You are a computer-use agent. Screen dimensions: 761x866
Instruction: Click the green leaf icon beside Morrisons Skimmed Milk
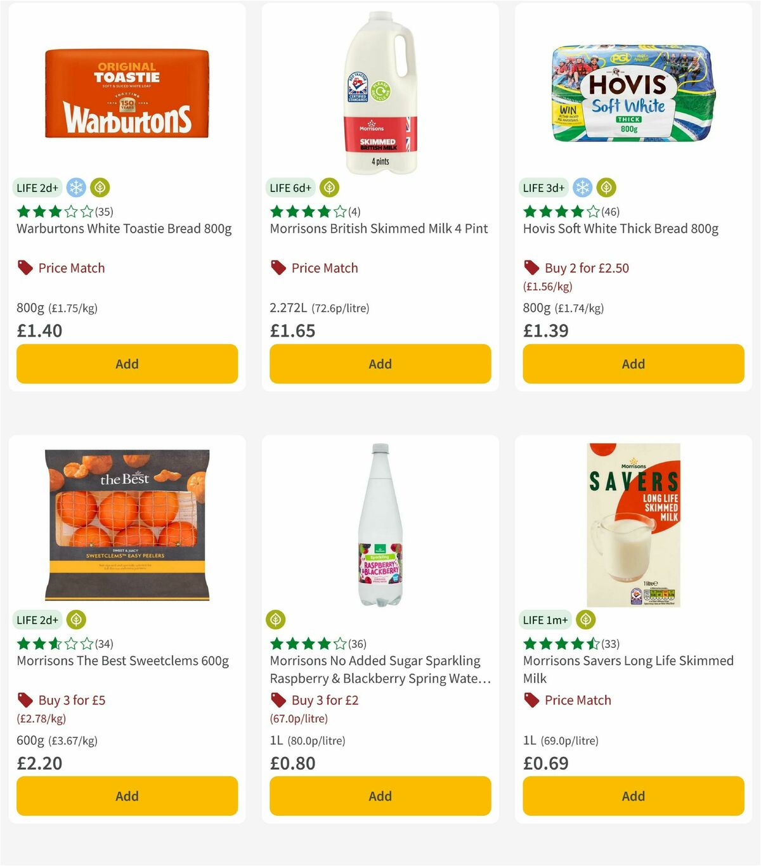[x=328, y=188]
